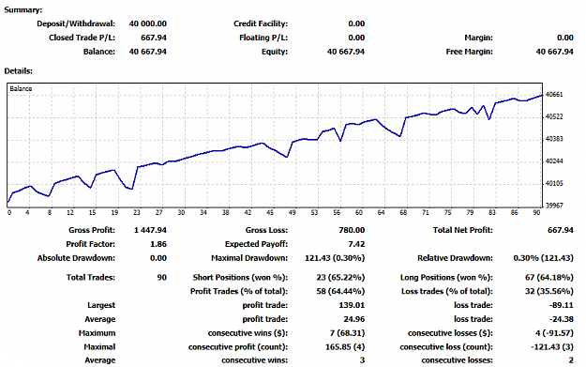
Task: Click Maximal Drawdown value 121.43 (0.30%)
Action: click(x=335, y=258)
